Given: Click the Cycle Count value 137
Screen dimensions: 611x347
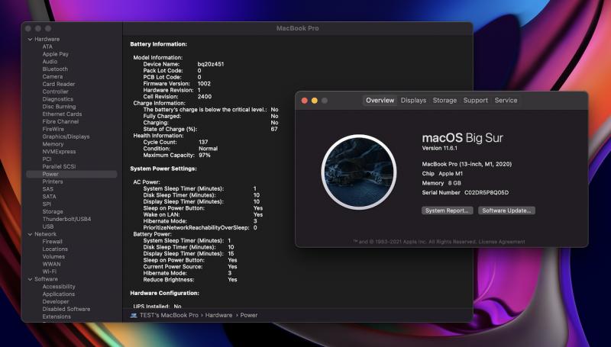Looking at the screenshot, I should coord(203,142).
